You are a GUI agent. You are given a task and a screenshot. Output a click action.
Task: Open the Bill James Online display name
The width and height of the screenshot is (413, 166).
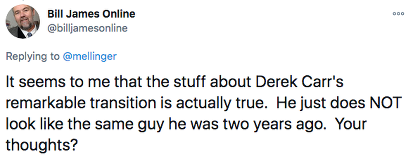[91, 14]
